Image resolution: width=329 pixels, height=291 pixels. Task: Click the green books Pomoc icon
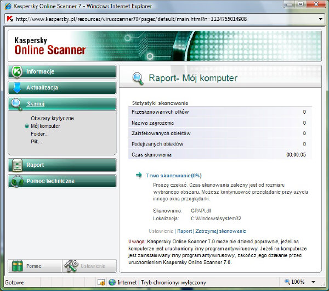pyautogui.click(x=17, y=266)
